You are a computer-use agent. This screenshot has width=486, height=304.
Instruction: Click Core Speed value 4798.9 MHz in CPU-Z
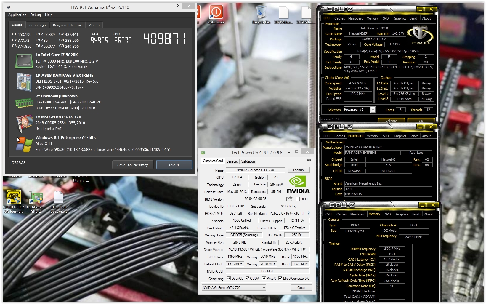(357, 83)
